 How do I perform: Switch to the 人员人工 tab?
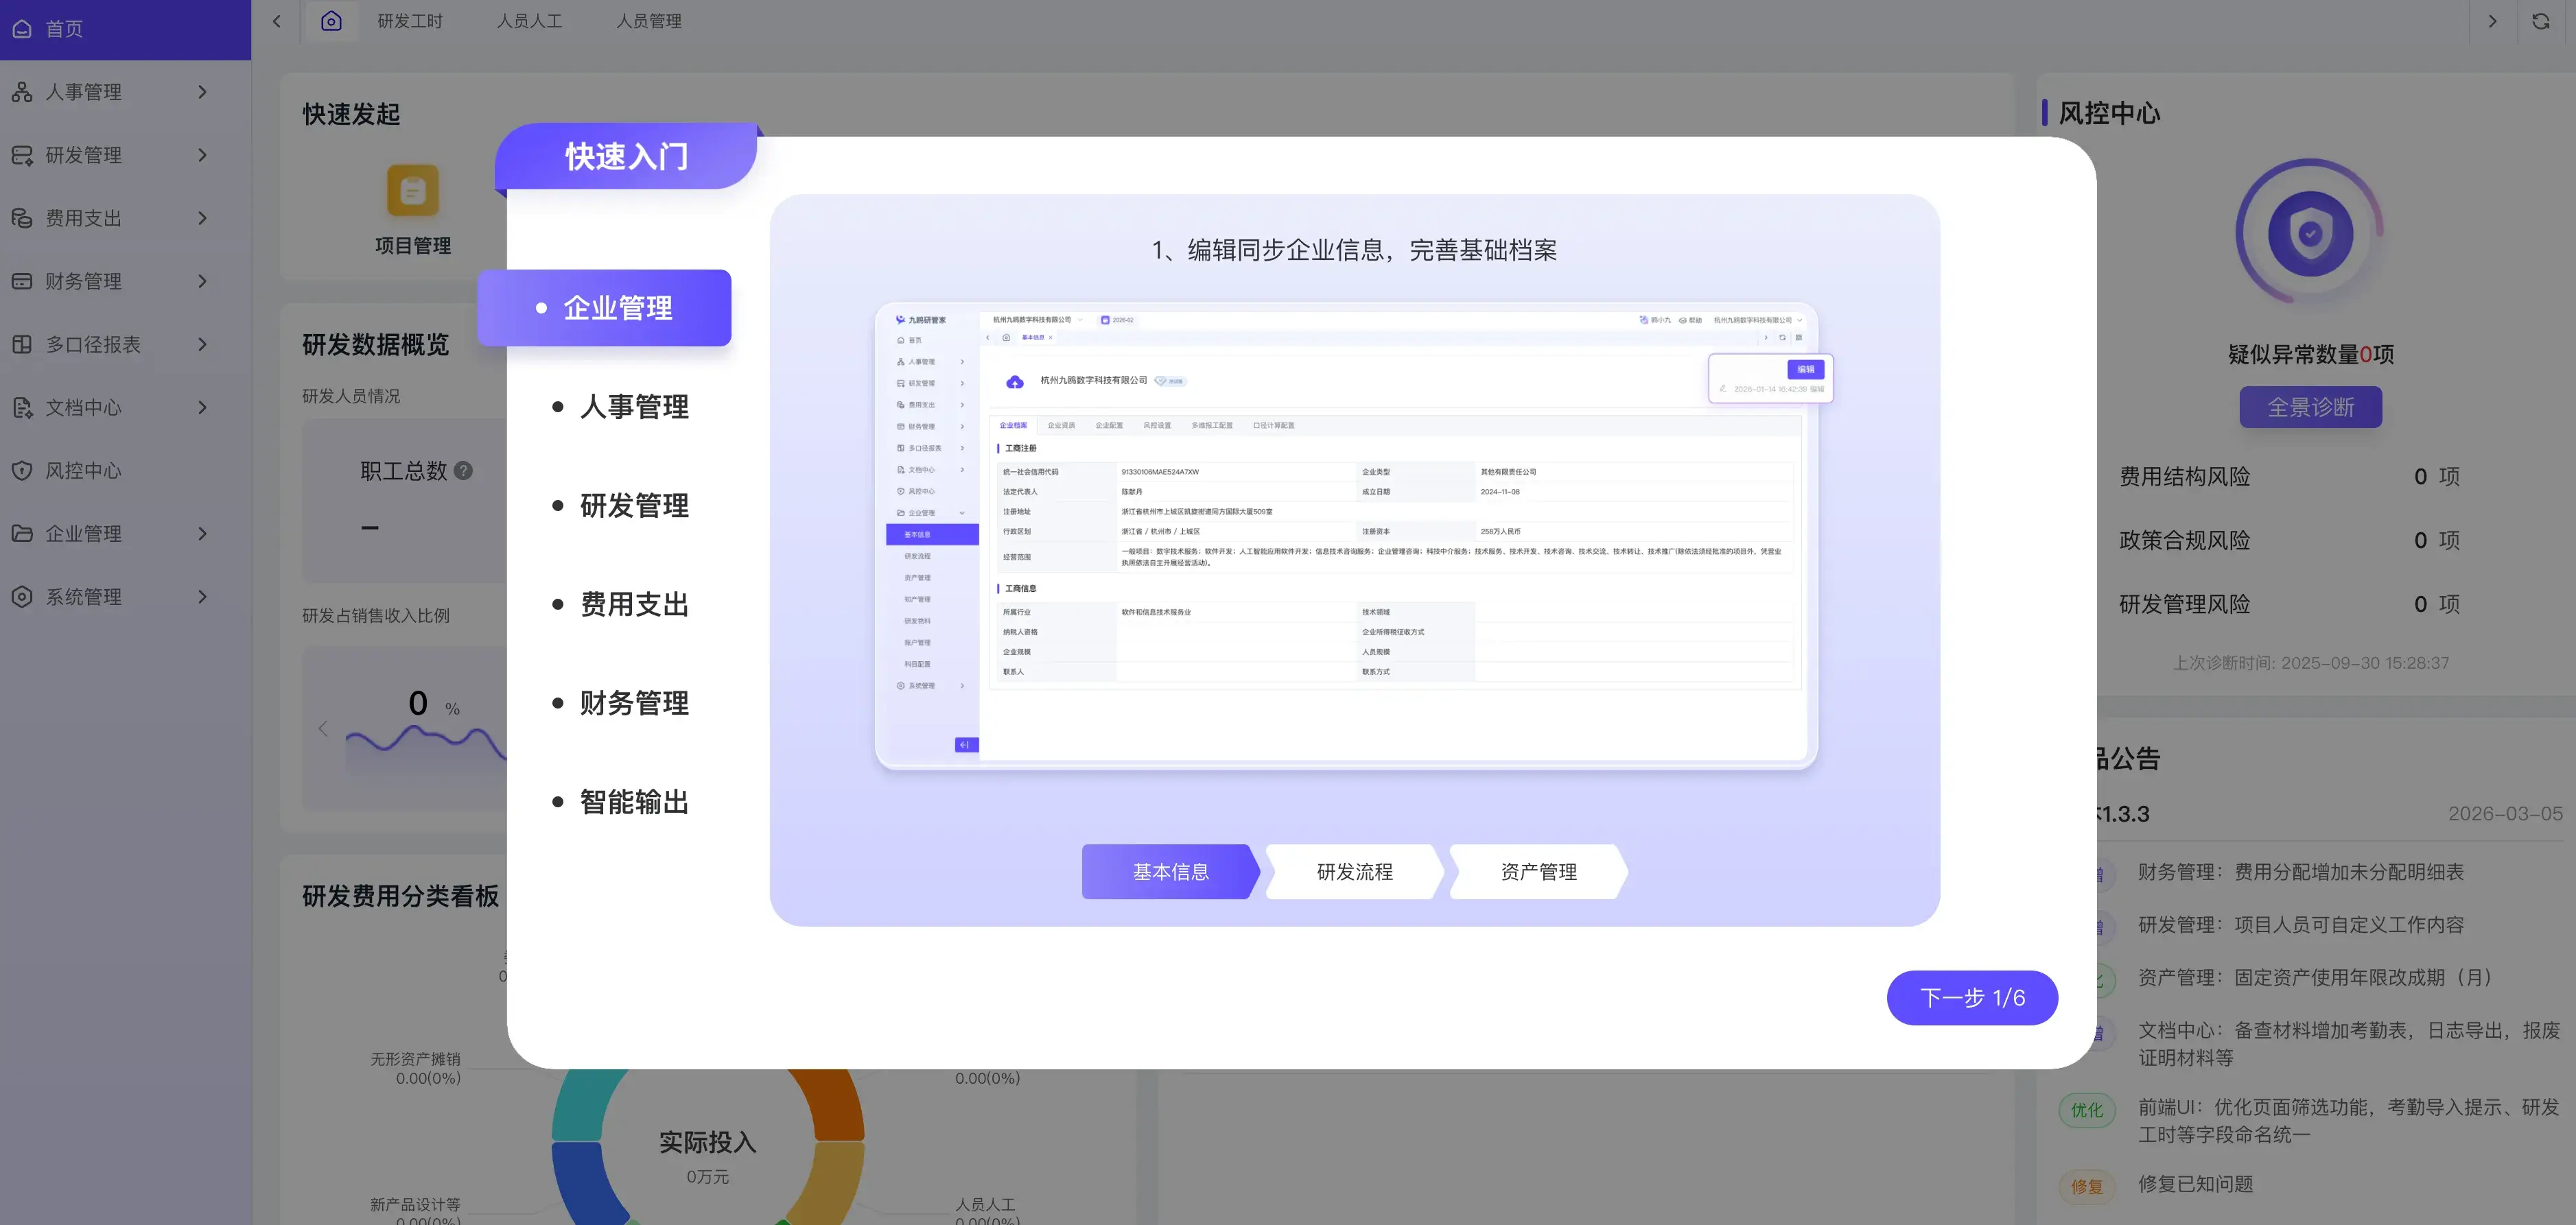pyautogui.click(x=530, y=21)
